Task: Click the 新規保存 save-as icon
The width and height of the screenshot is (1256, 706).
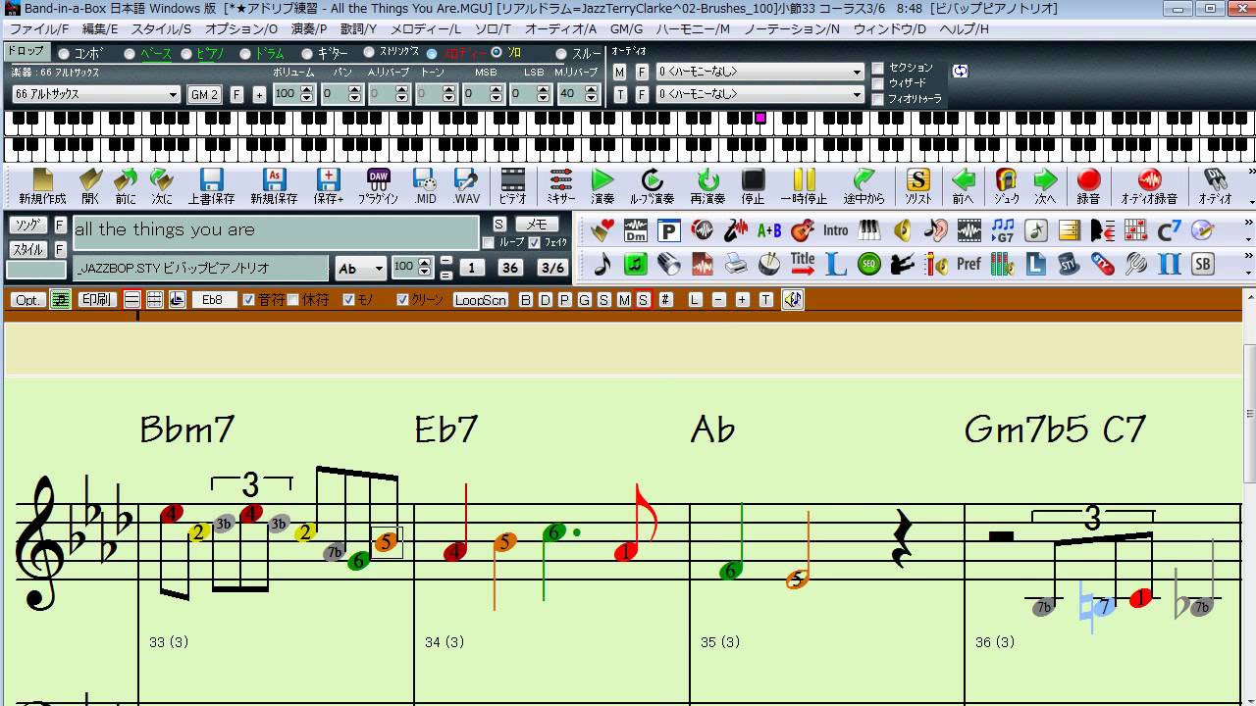Action: [x=274, y=186]
